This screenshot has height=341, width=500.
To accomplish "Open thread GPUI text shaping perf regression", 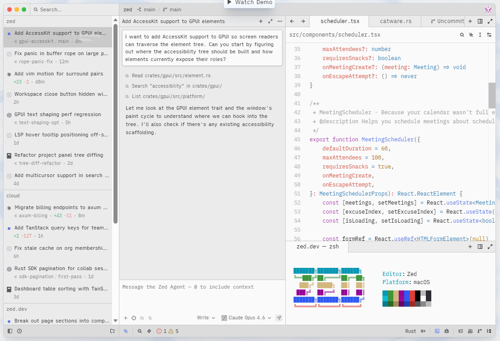I will click(58, 118).
